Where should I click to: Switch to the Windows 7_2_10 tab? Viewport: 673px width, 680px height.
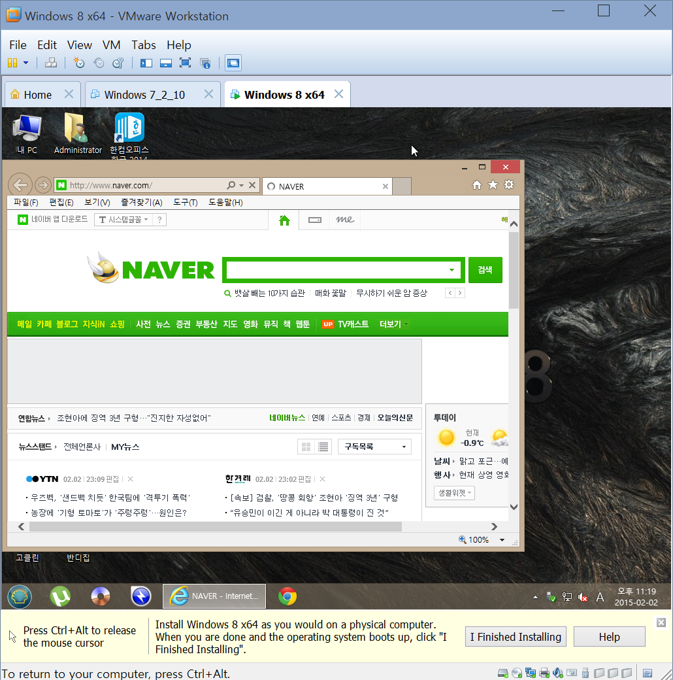(x=144, y=95)
